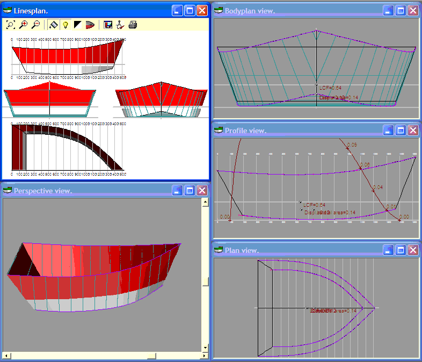
Task: Close the Bodyplan view window
Action: click(x=413, y=11)
